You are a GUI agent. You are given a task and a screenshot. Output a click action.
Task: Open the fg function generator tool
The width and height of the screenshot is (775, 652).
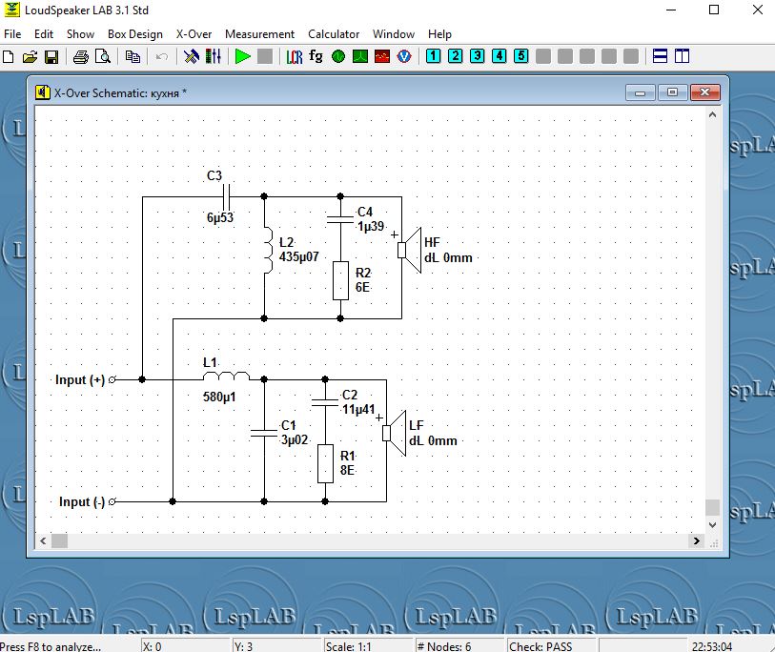tap(316, 56)
